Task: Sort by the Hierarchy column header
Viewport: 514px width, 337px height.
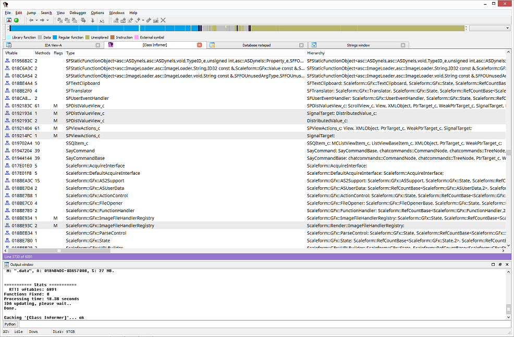Action: pos(406,53)
